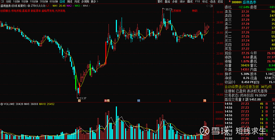Viewport: 275px width, 140px height.
Task: Open the 30分钟 chart period
Action: pos(44,2)
